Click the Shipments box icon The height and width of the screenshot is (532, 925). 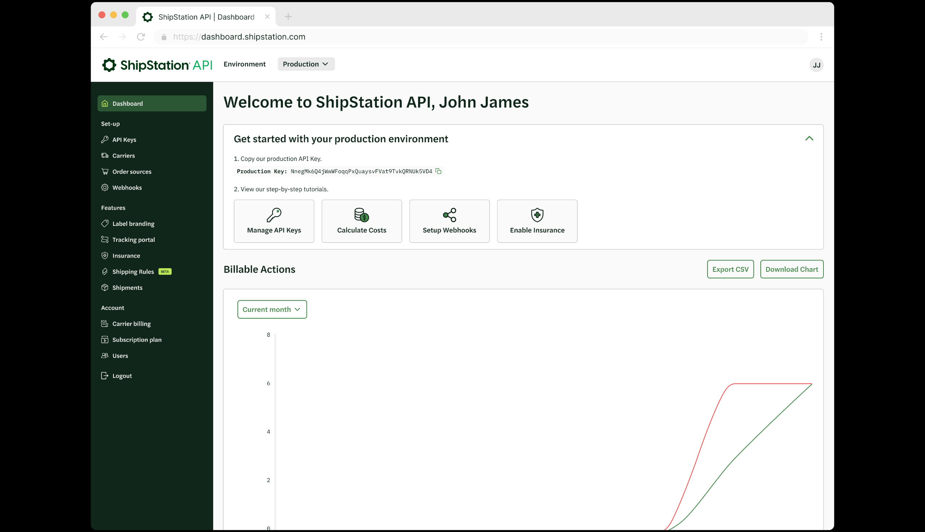point(105,288)
